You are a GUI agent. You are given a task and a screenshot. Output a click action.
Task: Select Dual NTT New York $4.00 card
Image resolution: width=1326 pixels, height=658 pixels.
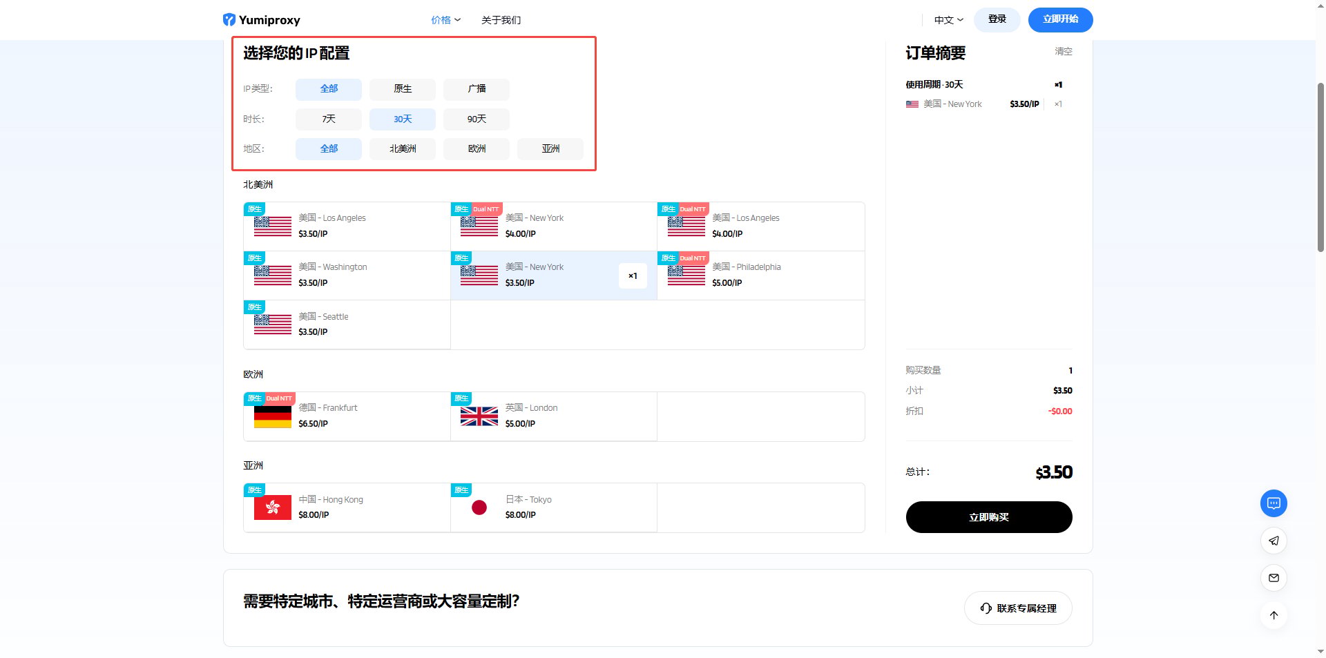click(553, 226)
